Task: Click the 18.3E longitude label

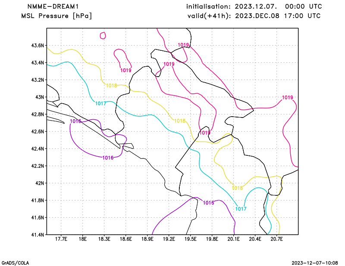Action: click(104, 239)
